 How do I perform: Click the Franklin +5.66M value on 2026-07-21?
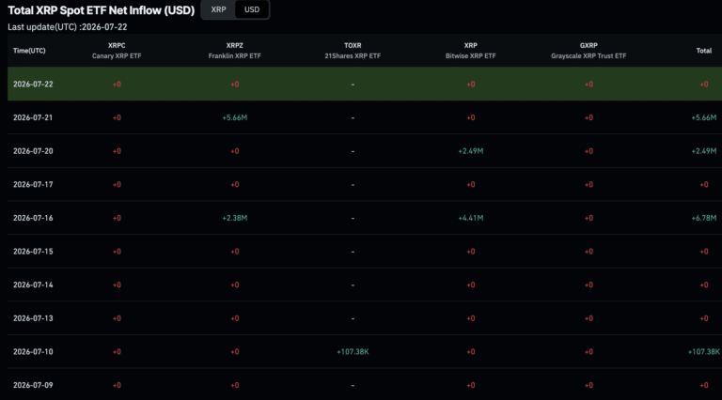tap(235, 117)
